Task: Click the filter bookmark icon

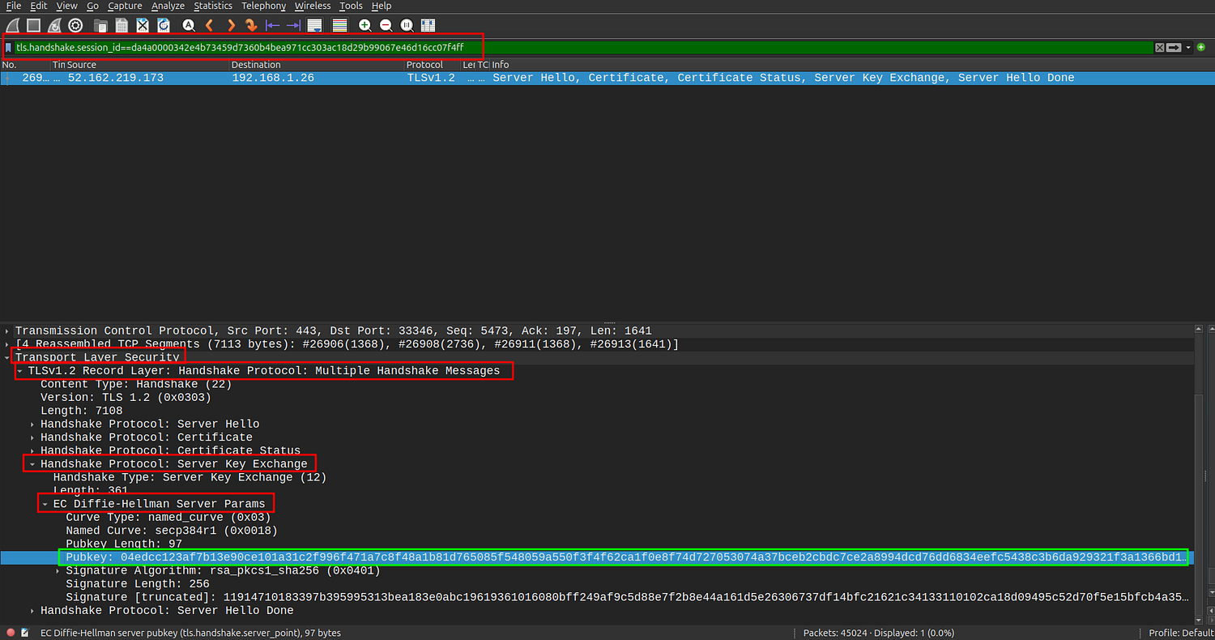Action: tap(9, 48)
